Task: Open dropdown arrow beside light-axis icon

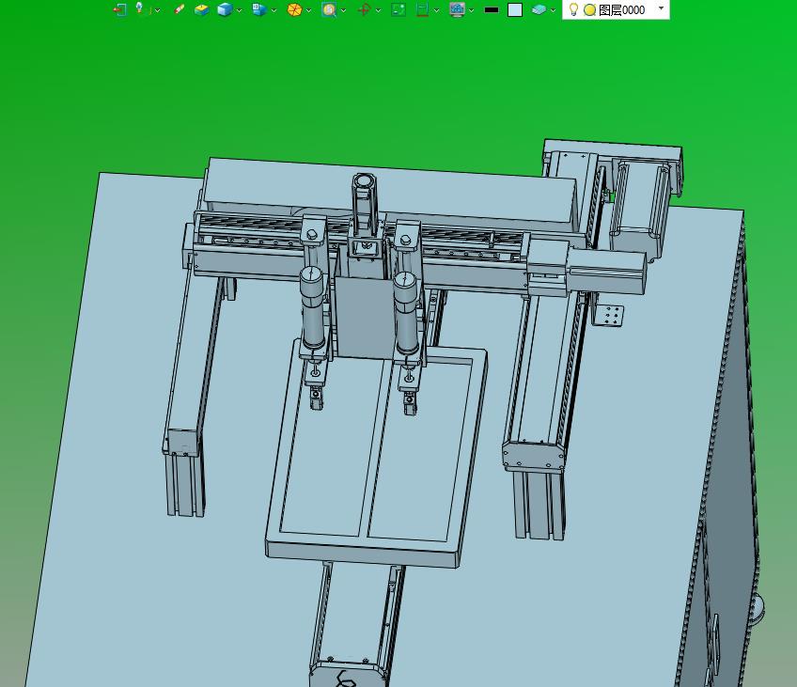Action: click(x=157, y=10)
